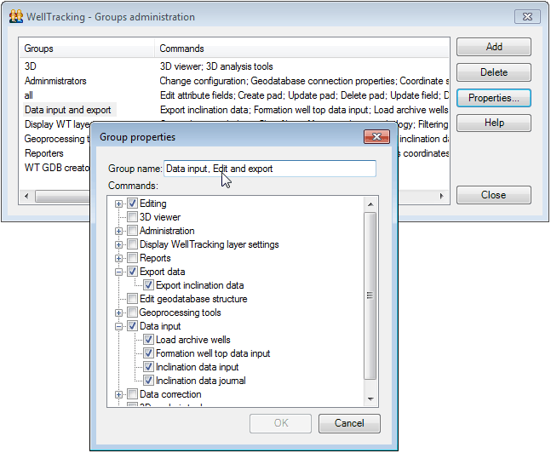Screen dimensions: 551x453
Task: Click the Commands column header
Action: (301, 49)
